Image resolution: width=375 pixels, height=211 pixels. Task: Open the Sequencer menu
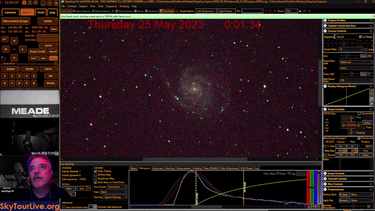pyautogui.click(x=111, y=6)
